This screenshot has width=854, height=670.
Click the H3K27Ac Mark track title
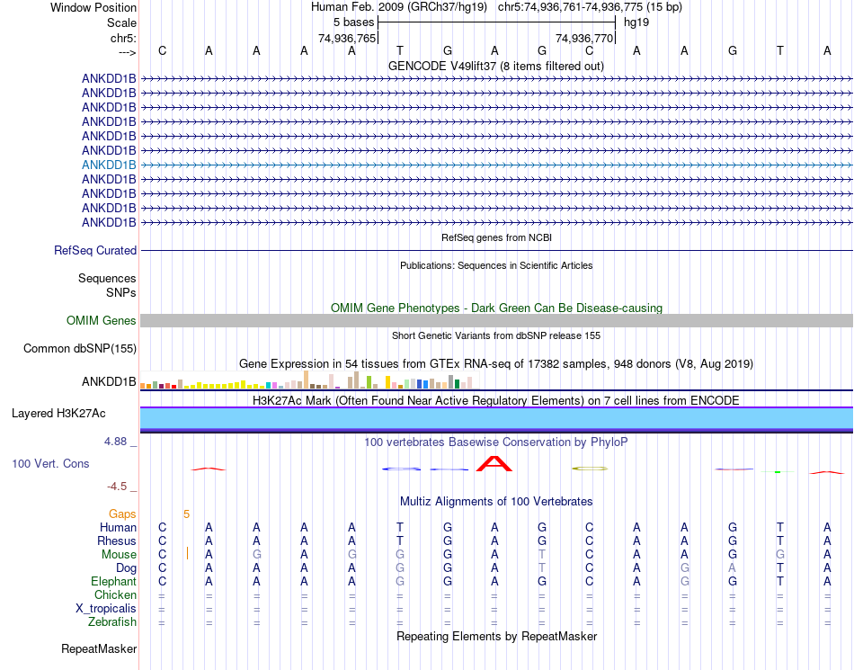click(x=496, y=401)
